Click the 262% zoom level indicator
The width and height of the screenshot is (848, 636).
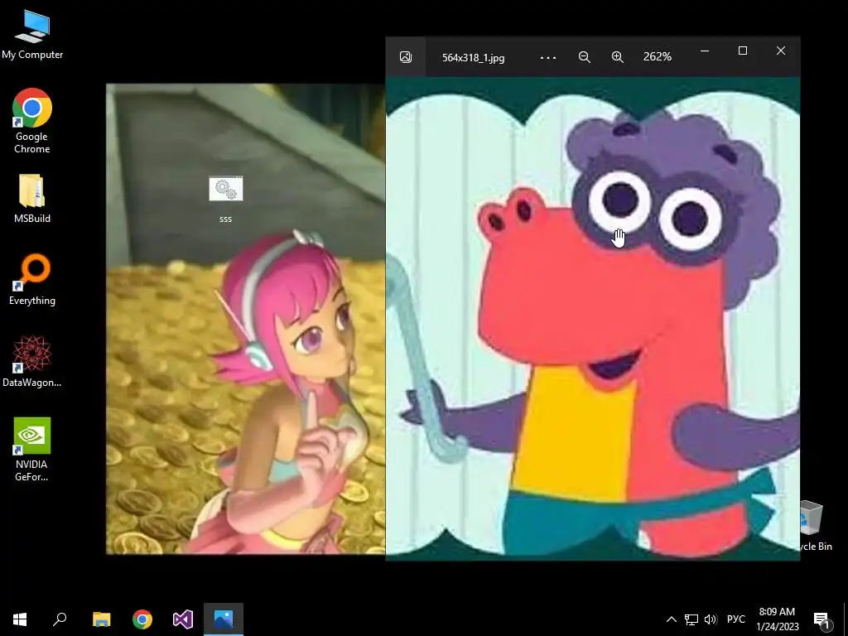[x=657, y=57]
